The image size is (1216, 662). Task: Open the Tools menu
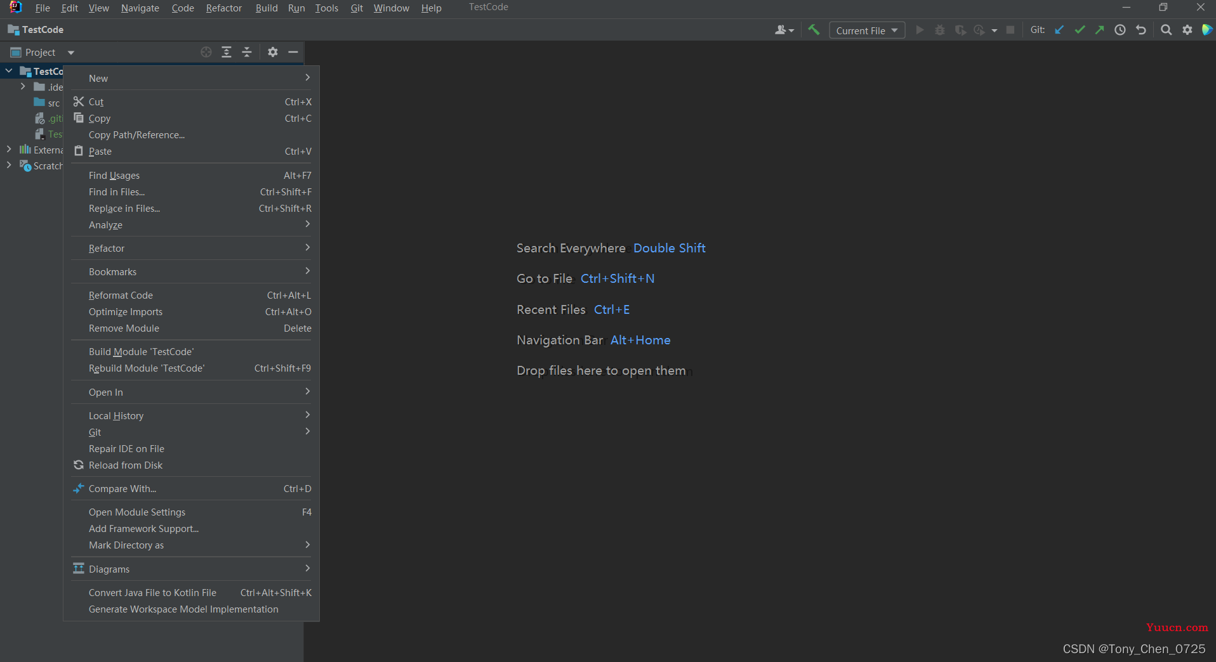pyautogui.click(x=327, y=8)
